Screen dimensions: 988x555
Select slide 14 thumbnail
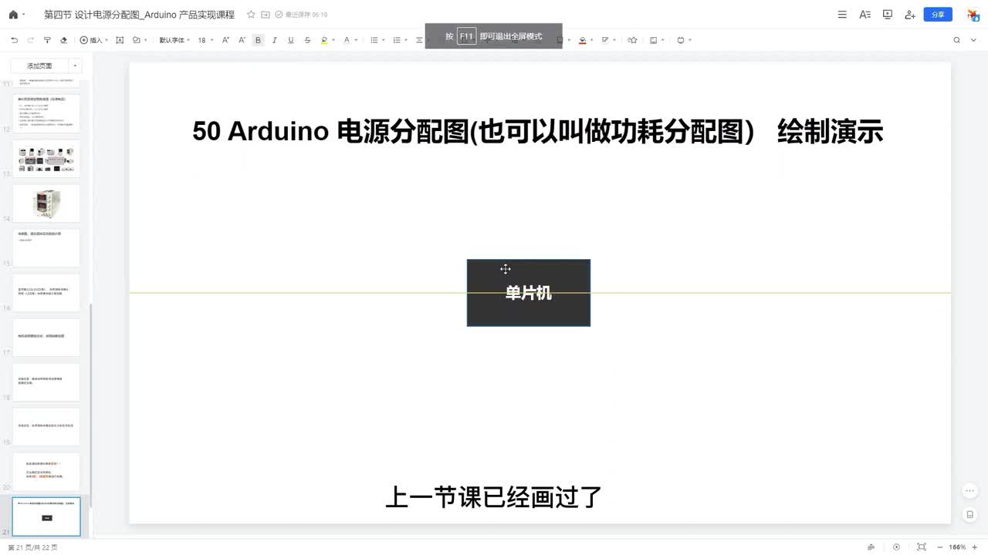46,203
